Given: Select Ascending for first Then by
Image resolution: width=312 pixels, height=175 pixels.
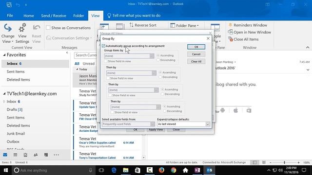Looking at the screenshot, I should (160, 72).
